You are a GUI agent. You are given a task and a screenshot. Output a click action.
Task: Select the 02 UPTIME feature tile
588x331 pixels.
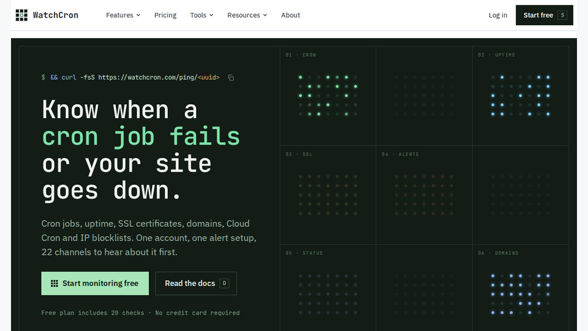[x=521, y=96]
